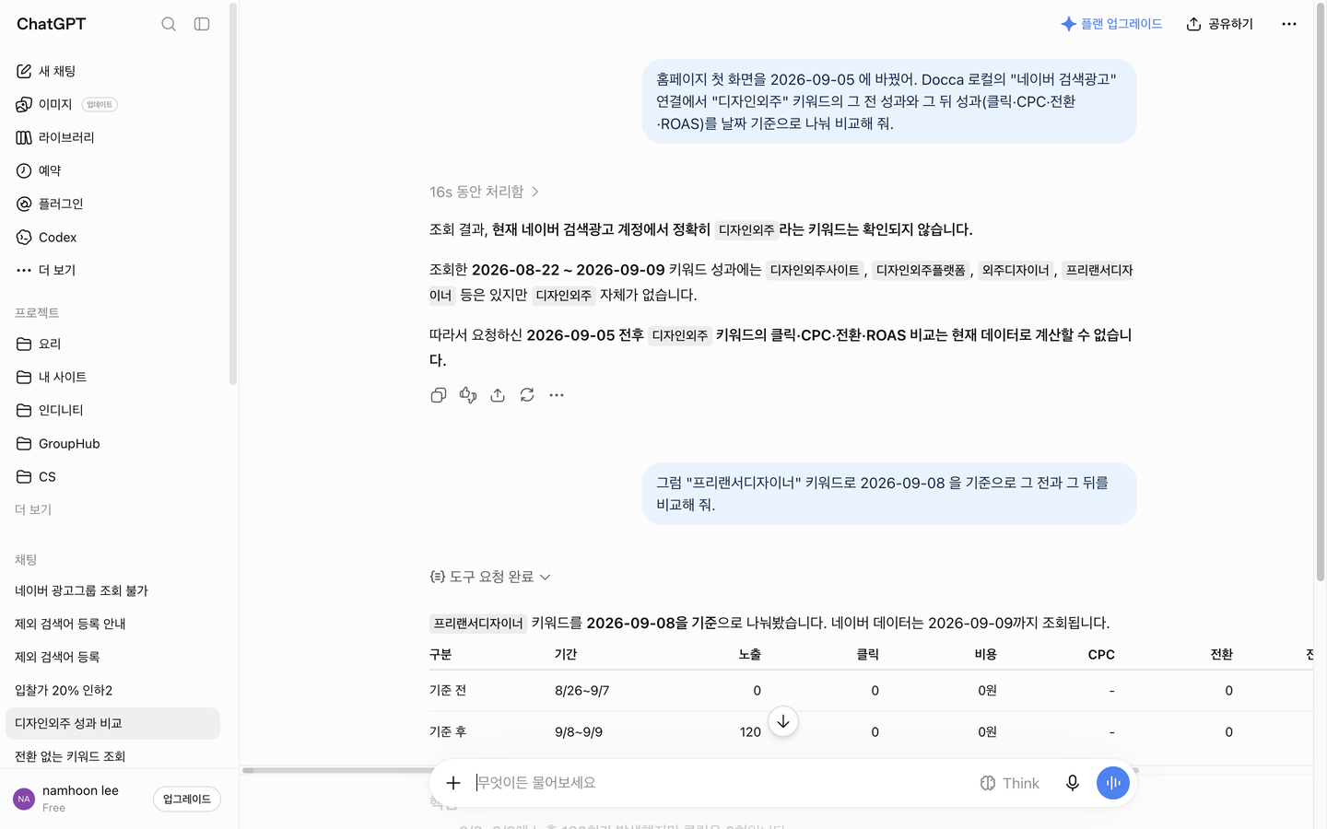Expand the 16s 동안 처리함 reasoning

pos(485,192)
